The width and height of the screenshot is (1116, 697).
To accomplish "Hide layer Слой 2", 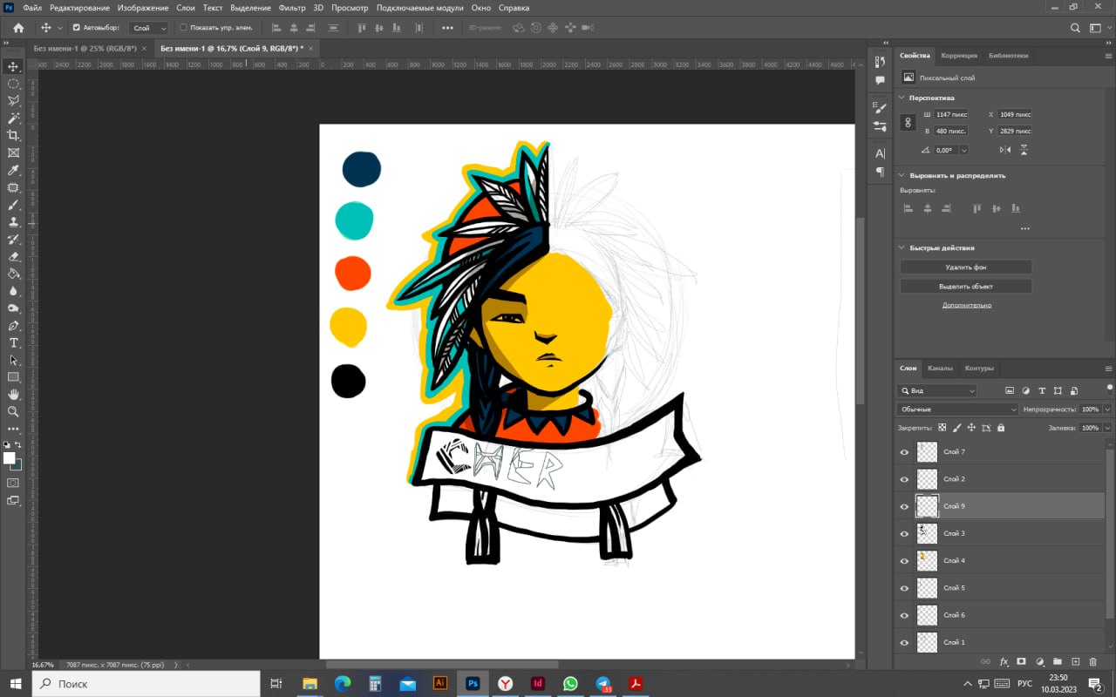I will pyautogui.click(x=904, y=479).
